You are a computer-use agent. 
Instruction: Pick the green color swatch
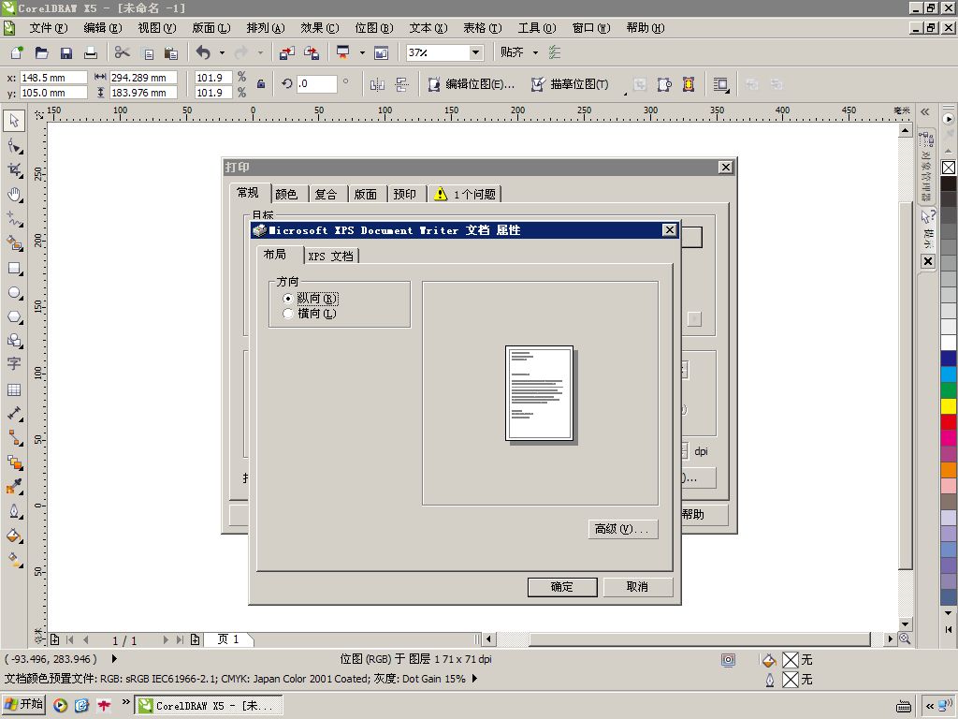[x=949, y=390]
